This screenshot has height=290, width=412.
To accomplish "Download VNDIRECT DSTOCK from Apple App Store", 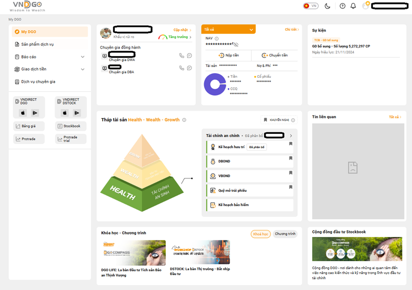I will tap(65, 113).
